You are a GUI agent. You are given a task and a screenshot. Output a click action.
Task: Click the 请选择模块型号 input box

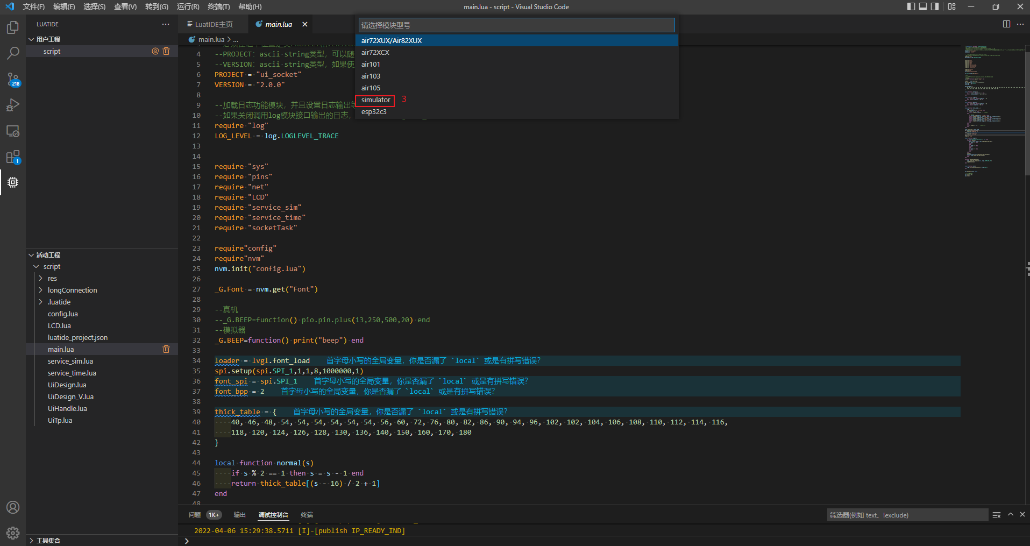(516, 25)
